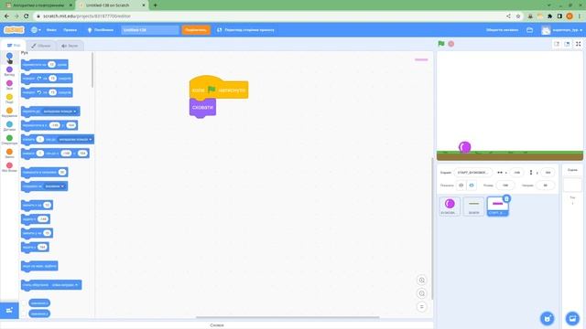Image resolution: width=586 pixels, height=329 pixels.
Task: Select the orange Control category circle
Action: (9, 111)
